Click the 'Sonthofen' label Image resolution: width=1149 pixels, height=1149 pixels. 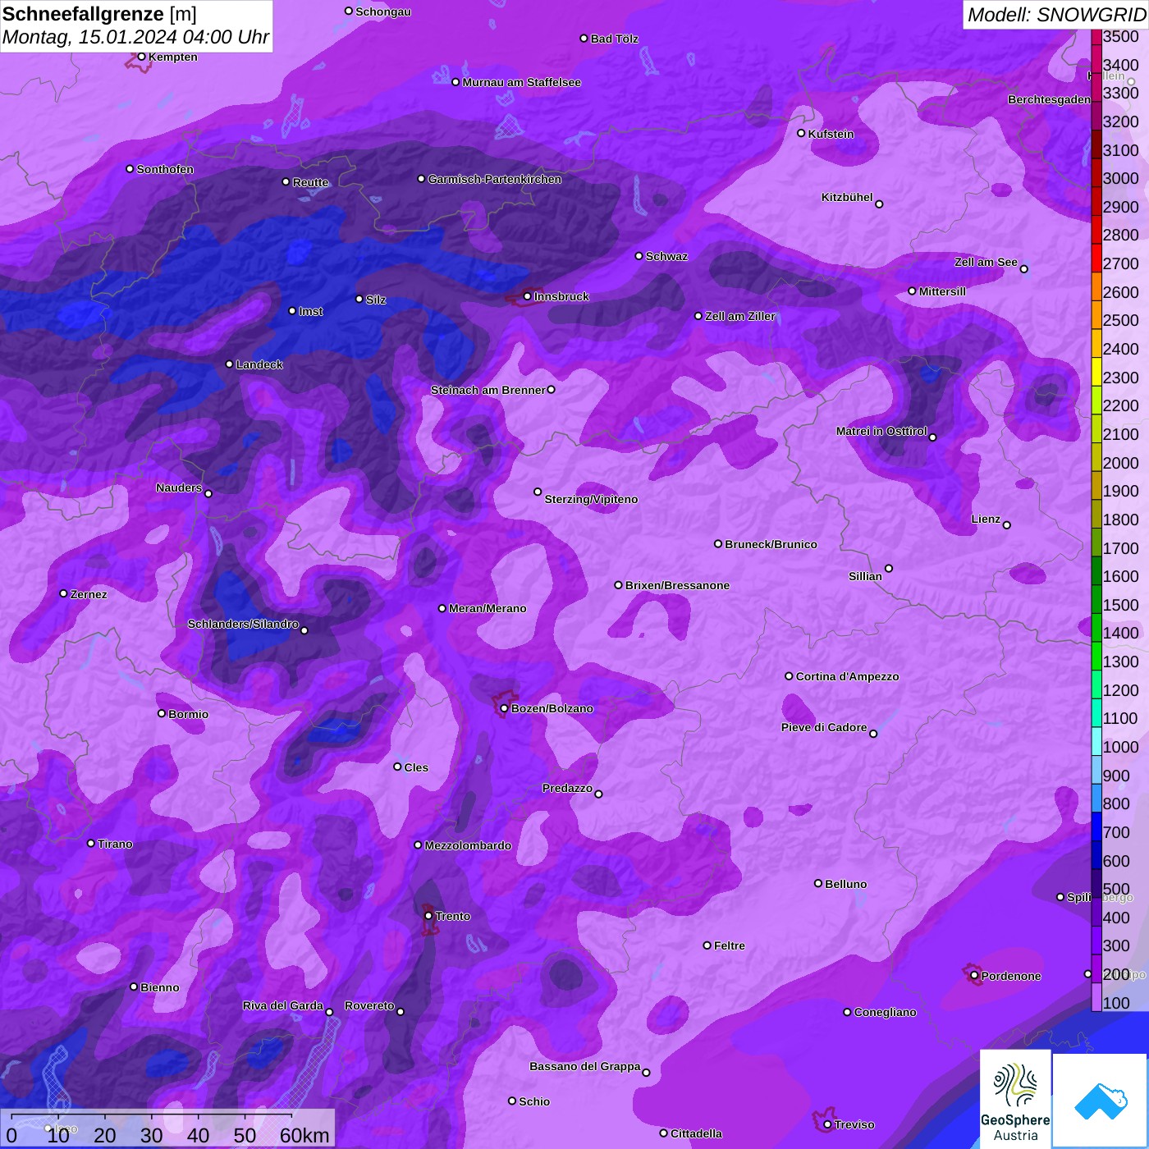pos(165,169)
